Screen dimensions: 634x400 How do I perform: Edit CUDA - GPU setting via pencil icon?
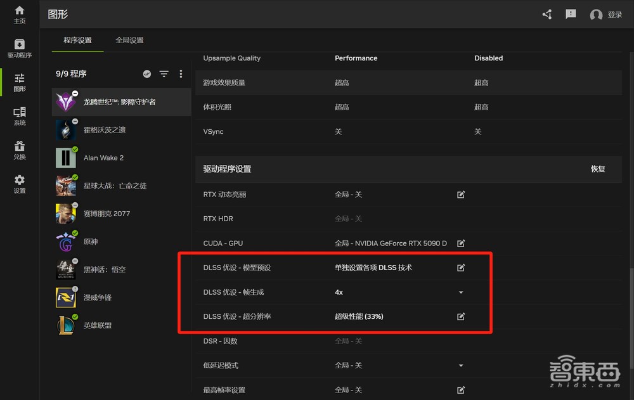pyautogui.click(x=460, y=243)
